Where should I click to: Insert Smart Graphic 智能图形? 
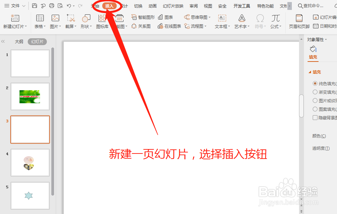click(x=143, y=17)
